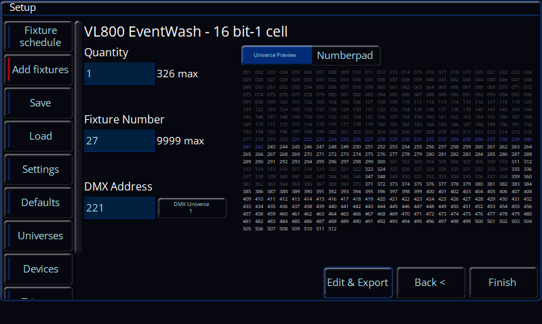
Task: Select DMX address 512 in universe preview
Action: [332, 228]
